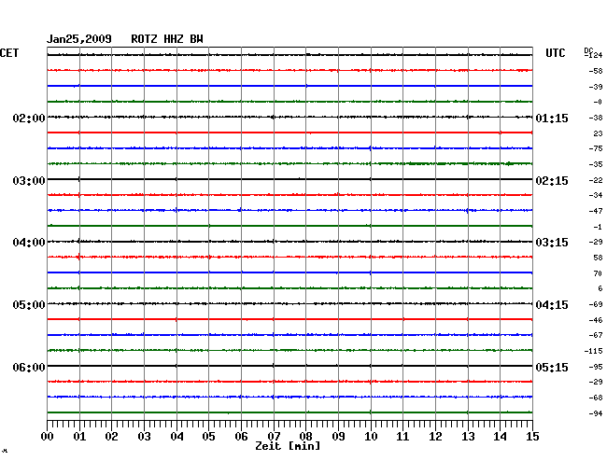Viewport: 607px width, 461px height.
Task: Select the "02:00" CET time label
Action: [29, 118]
